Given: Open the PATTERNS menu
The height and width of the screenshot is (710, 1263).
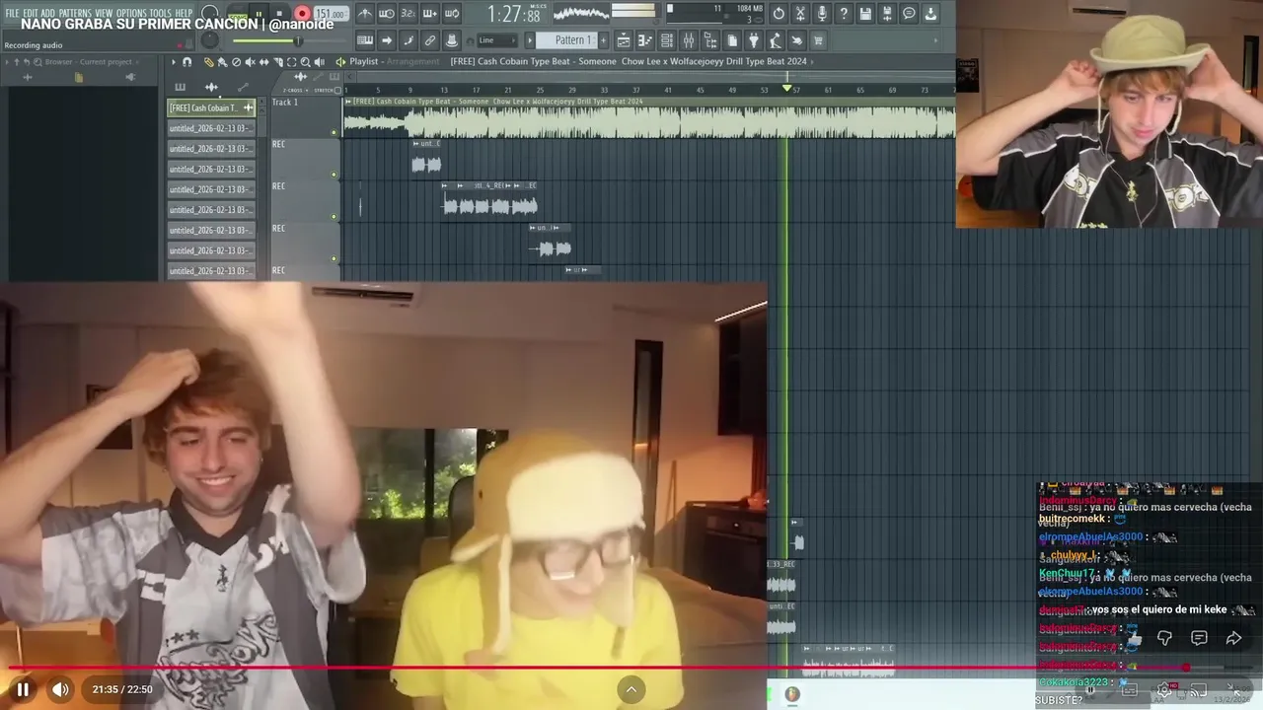Looking at the screenshot, I should [x=75, y=13].
